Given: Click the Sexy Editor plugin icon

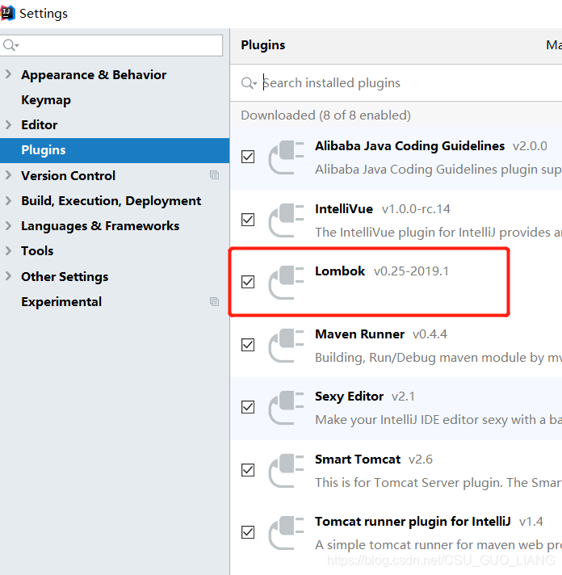Looking at the screenshot, I should click(286, 408).
